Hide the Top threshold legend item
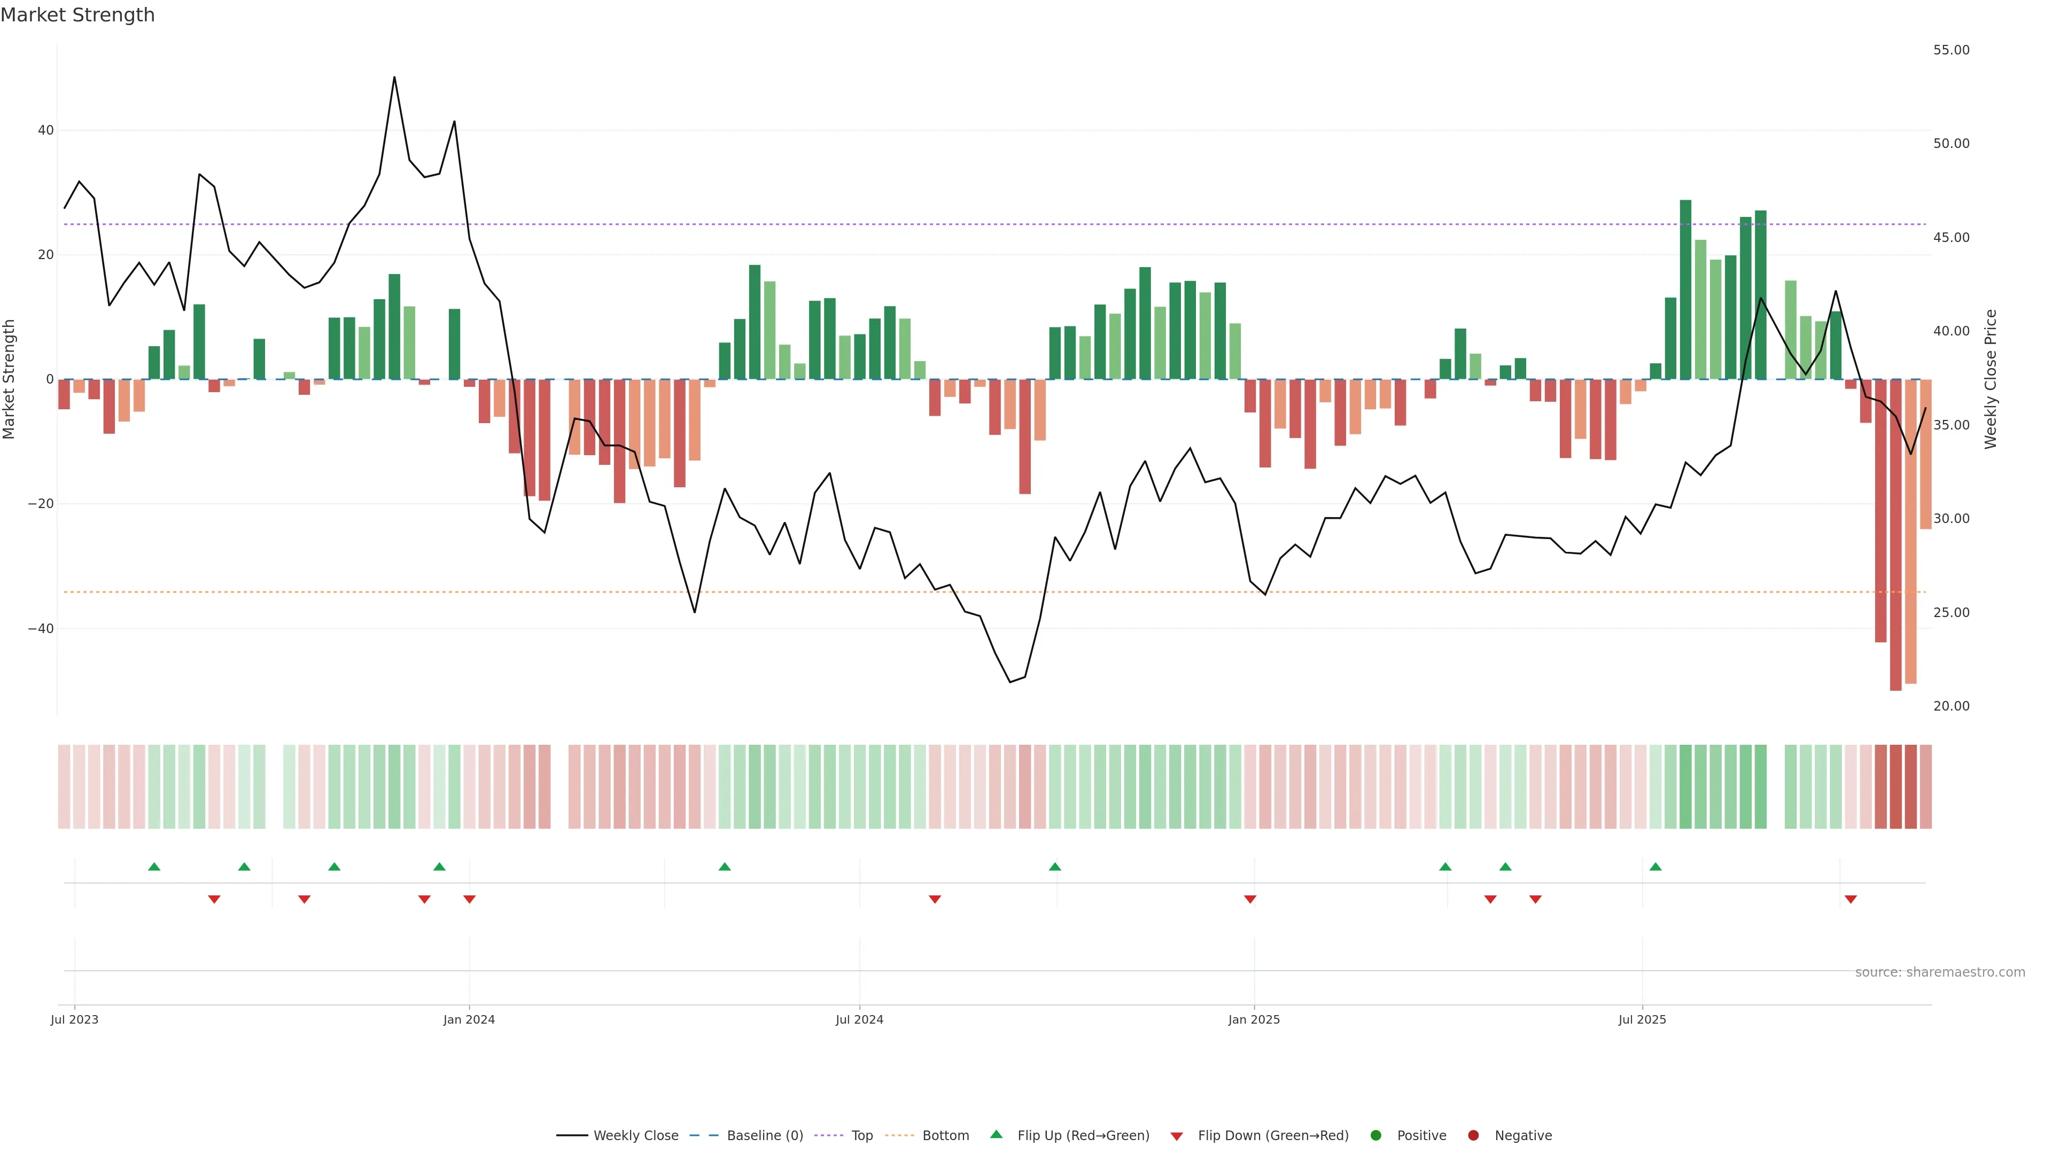 click(x=861, y=1136)
